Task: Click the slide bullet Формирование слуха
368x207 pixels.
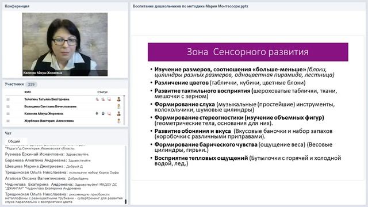Action: pyautogui.click(x=244, y=107)
